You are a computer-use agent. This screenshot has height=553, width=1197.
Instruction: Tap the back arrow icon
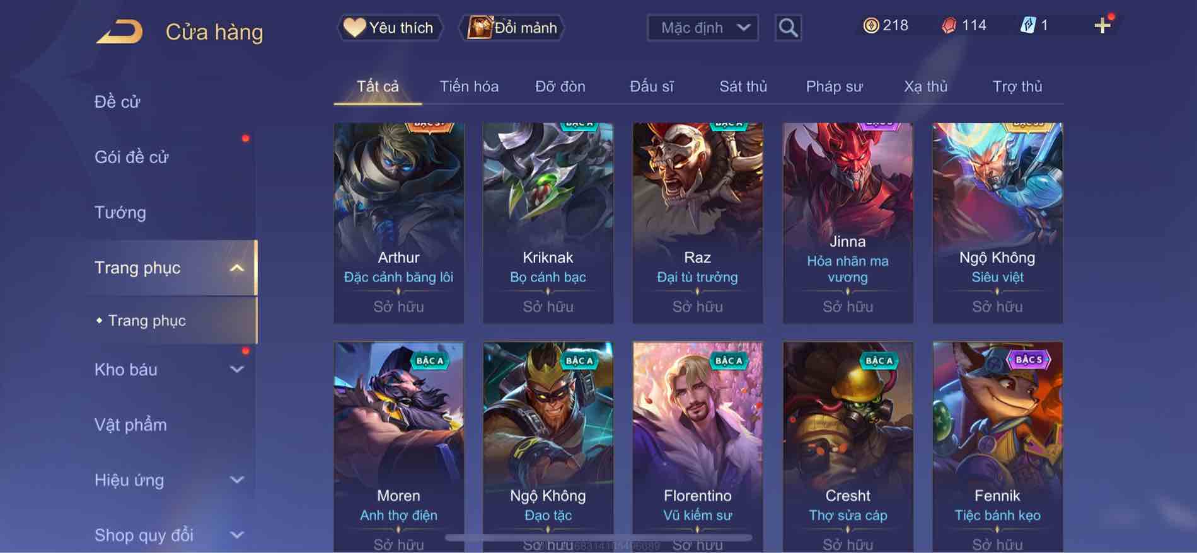(x=119, y=31)
